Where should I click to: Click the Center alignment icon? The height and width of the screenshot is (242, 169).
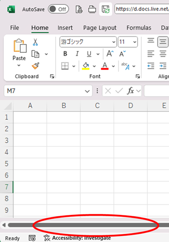(163, 54)
